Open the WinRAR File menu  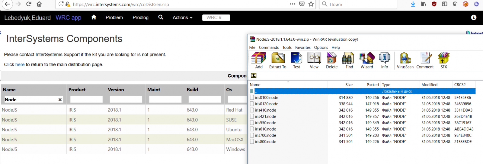click(252, 47)
